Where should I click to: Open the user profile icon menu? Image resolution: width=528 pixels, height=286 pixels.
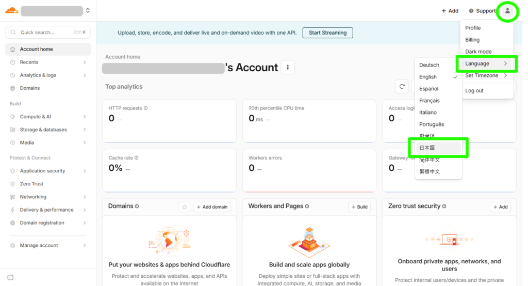[507, 11]
